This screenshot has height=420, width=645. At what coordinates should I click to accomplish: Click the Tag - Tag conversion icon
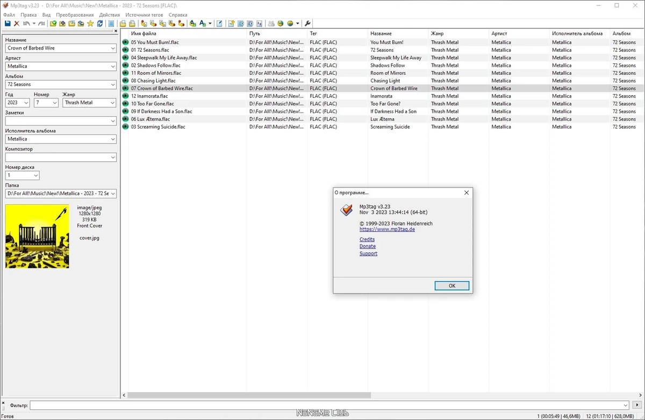(x=180, y=24)
